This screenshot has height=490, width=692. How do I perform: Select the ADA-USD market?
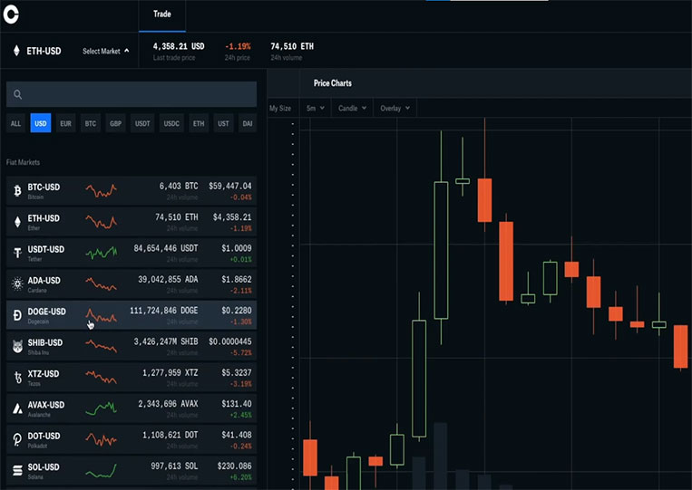tap(132, 283)
